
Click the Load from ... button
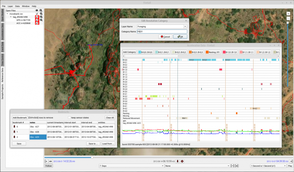tap(108, 144)
